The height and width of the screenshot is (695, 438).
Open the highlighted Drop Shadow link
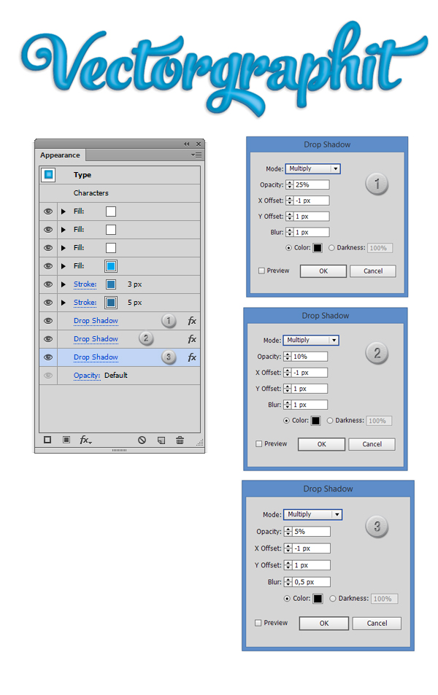click(96, 357)
